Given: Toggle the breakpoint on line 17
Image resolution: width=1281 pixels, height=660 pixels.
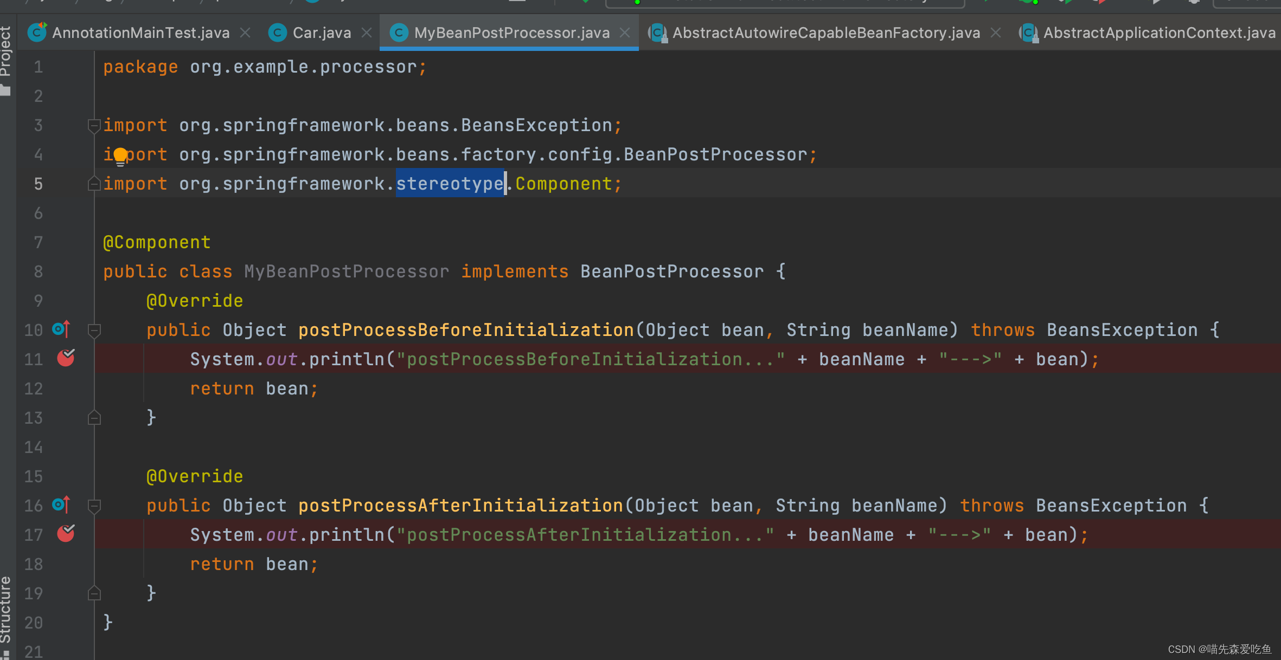Looking at the screenshot, I should (66, 534).
